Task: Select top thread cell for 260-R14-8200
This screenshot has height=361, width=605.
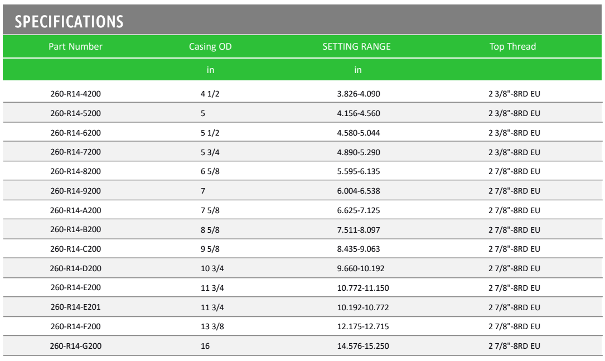Action: coord(514,171)
